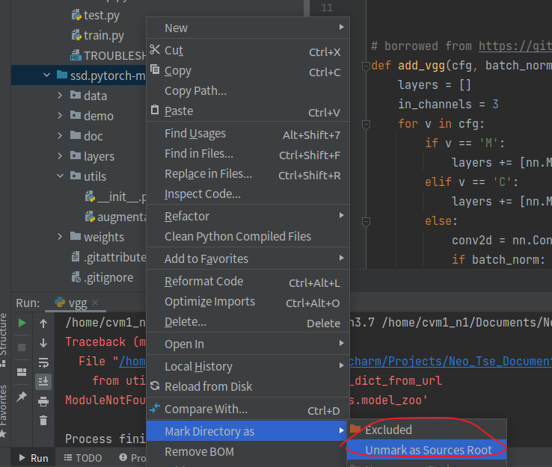This screenshot has height=467, width=552.
Task: Choose Cut from context menu
Action: pyautogui.click(x=248, y=51)
